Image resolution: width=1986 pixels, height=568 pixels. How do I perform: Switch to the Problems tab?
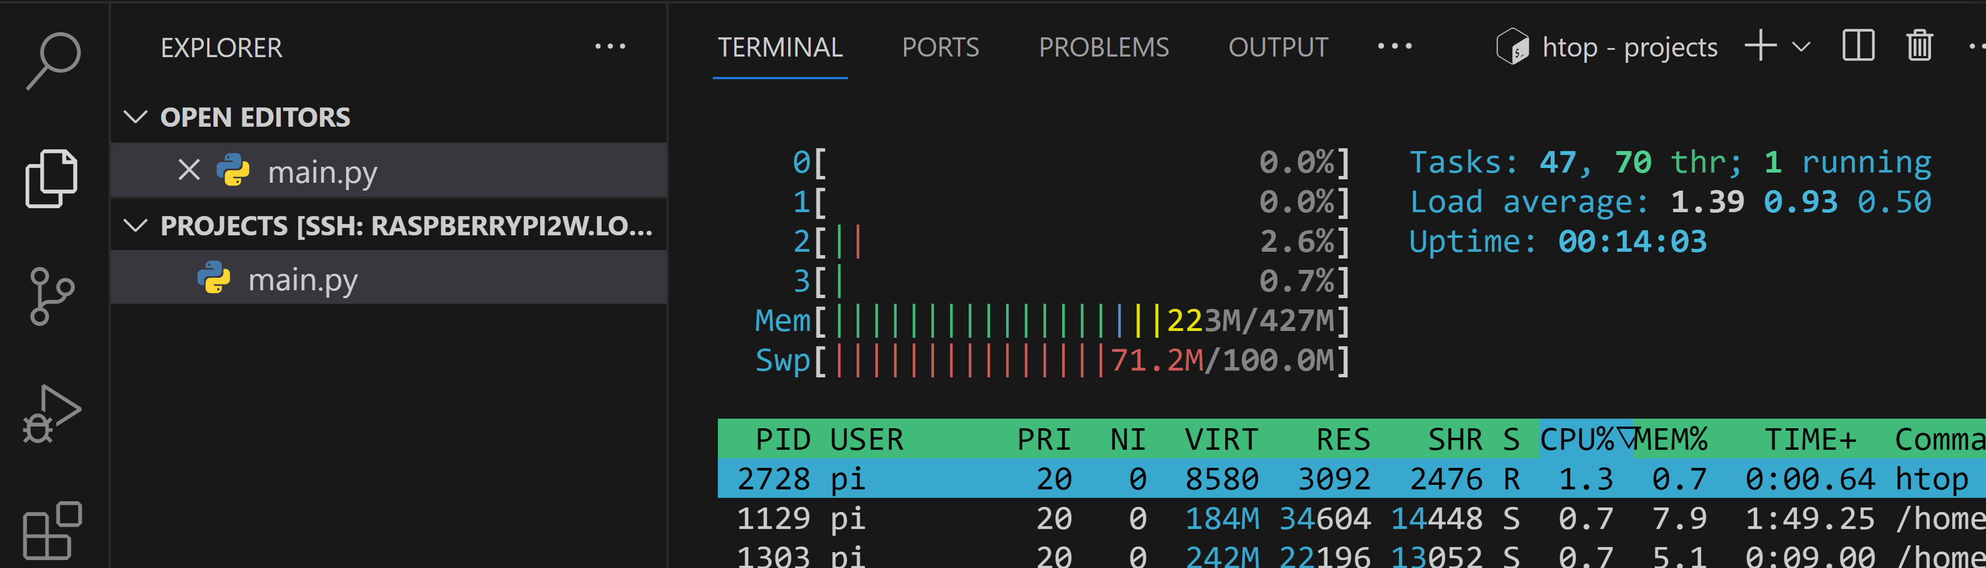coord(1103,48)
